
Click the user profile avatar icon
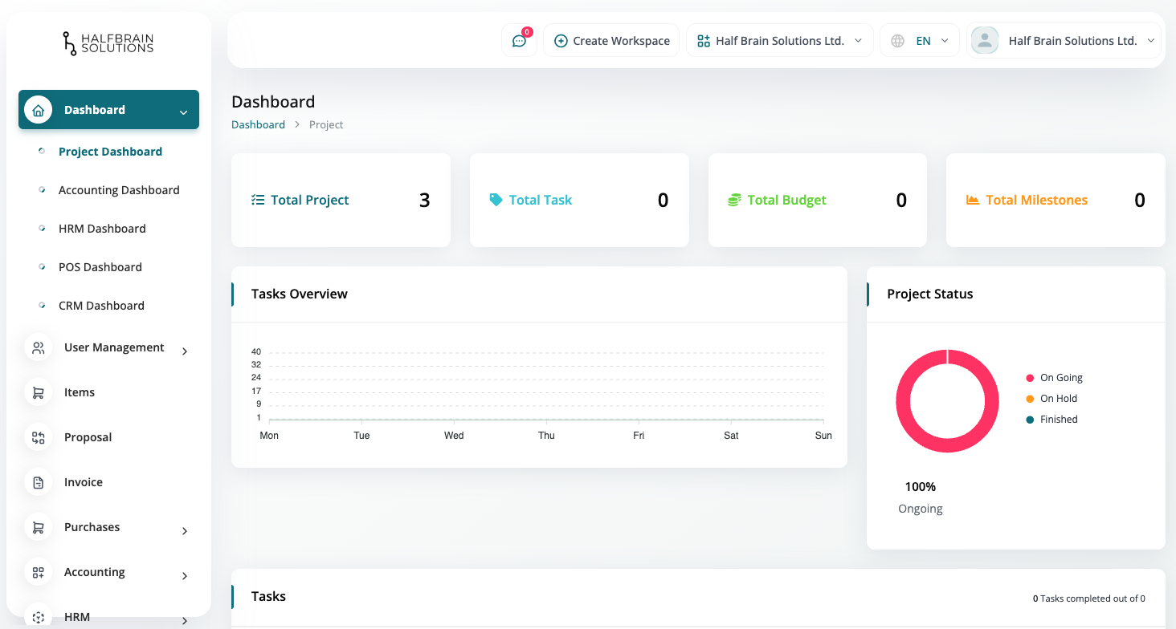click(984, 41)
